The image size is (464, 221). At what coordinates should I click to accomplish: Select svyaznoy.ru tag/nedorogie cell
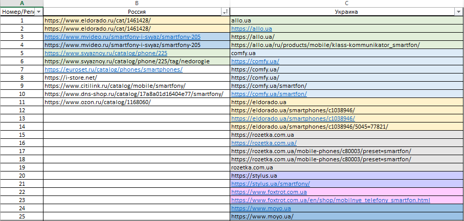tap(137, 61)
